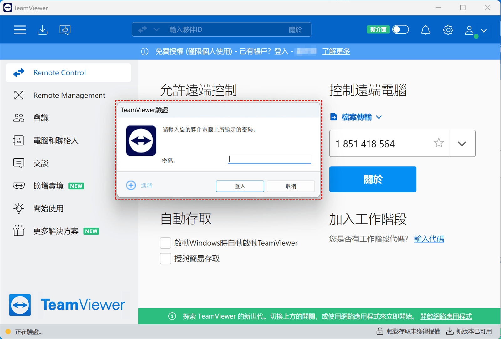Close the TeamViewer window

tap(488, 8)
